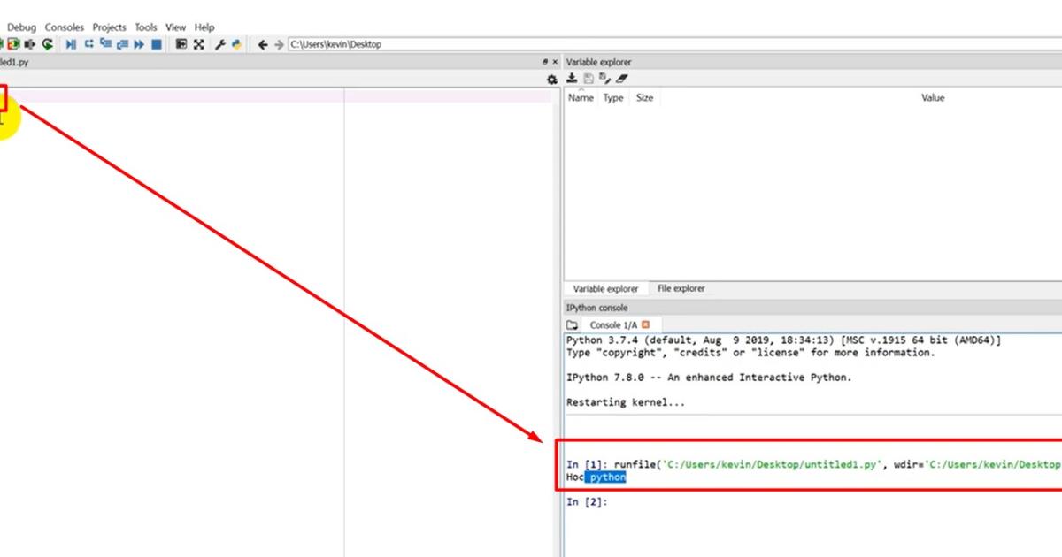Screen dimensions: 1062x557
Task: Sort variables by Size column
Action: (644, 98)
